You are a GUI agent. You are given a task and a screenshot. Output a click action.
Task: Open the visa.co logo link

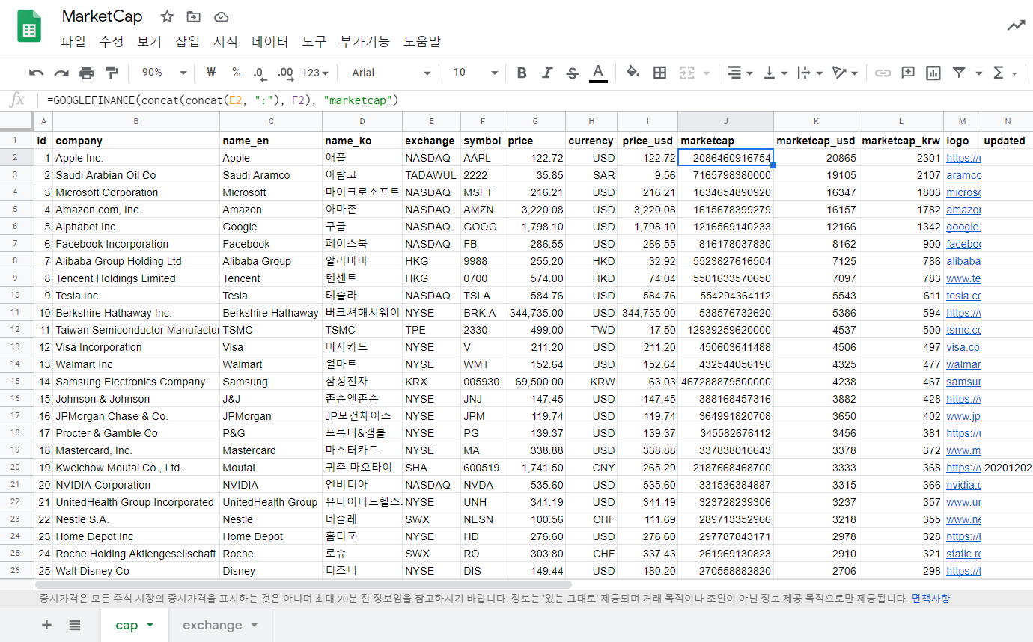tap(963, 347)
